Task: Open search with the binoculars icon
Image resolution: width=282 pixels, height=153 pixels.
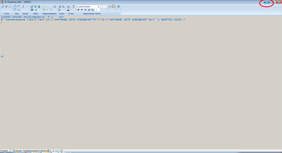Action: click(60, 6)
